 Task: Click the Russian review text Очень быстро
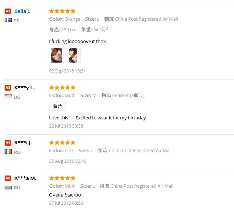[x=65, y=195]
